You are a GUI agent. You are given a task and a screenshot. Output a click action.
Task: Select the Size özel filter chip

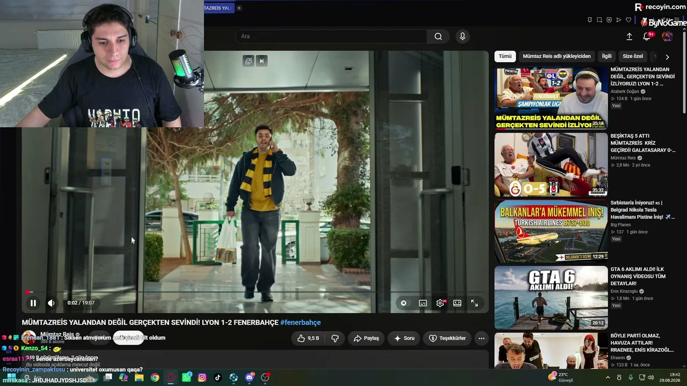pyautogui.click(x=633, y=56)
